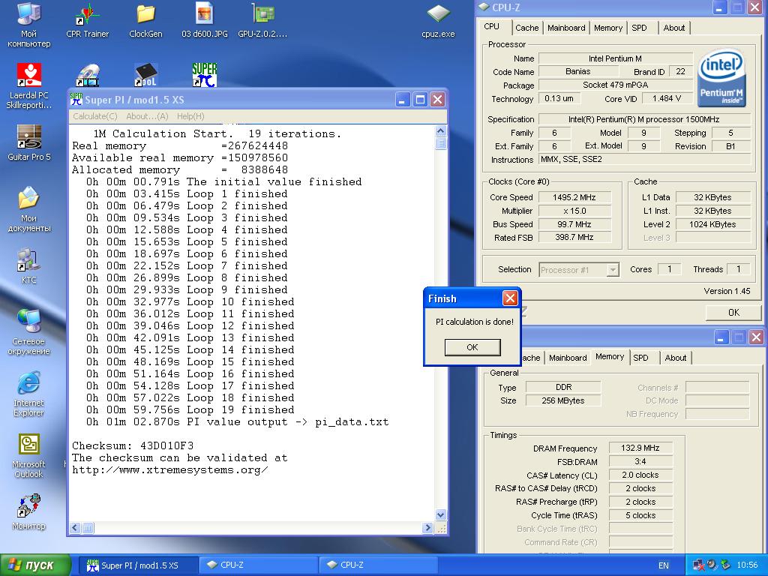Screen dimensions: 768x576
Task: Activate the first CPU-Z taskbar button
Action: [x=259, y=565]
